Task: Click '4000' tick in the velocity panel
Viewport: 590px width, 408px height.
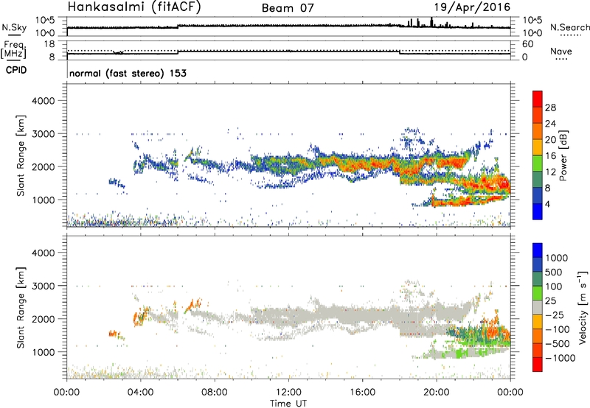Action: [43, 253]
